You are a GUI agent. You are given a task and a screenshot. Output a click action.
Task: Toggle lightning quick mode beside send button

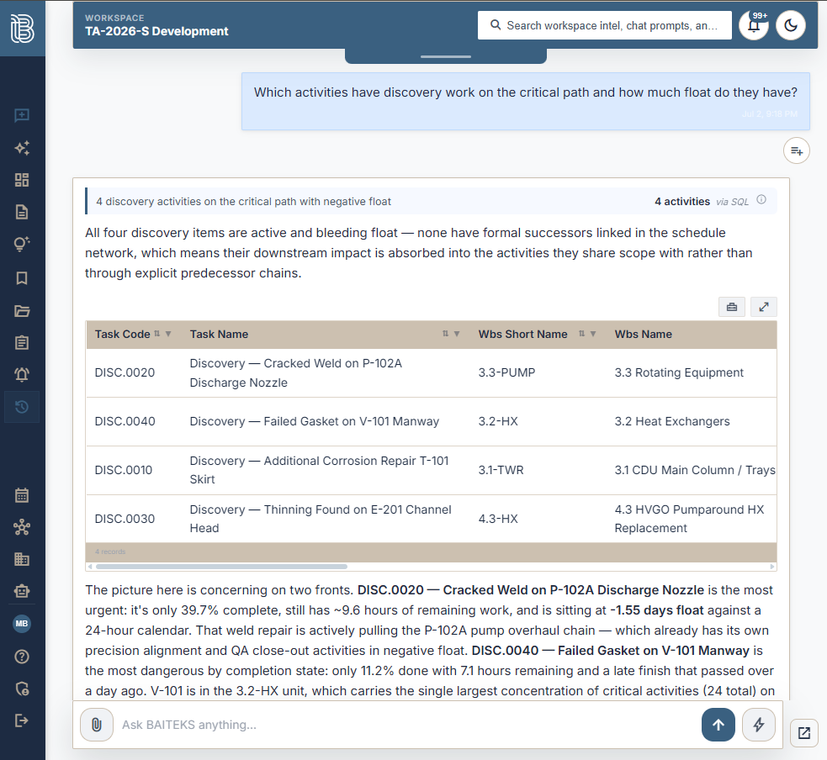[759, 725]
